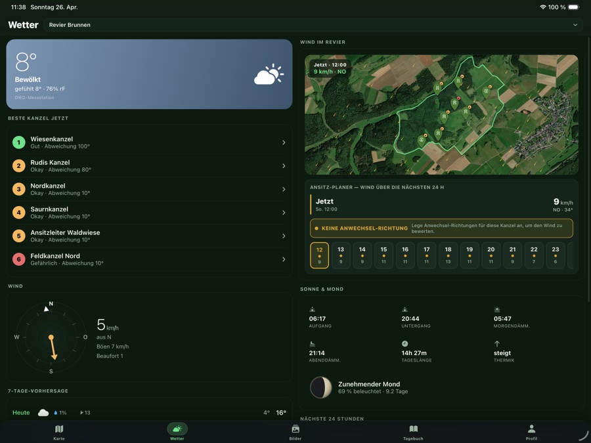Tap the green rank 1 badge for Wiesenkanzel
The image size is (591, 443).
click(19, 142)
